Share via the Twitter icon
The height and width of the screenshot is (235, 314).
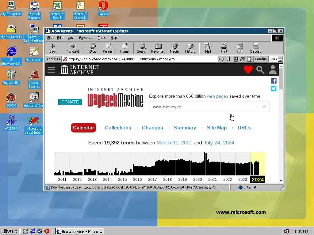pos(274,88)
